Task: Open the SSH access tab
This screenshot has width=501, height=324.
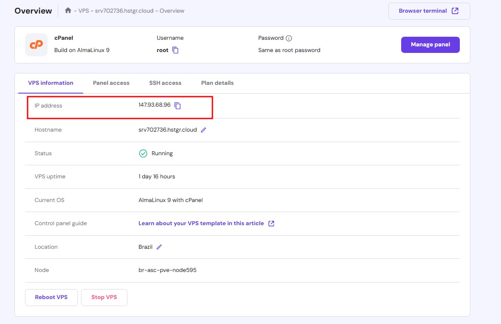Action: pos(165,83)
